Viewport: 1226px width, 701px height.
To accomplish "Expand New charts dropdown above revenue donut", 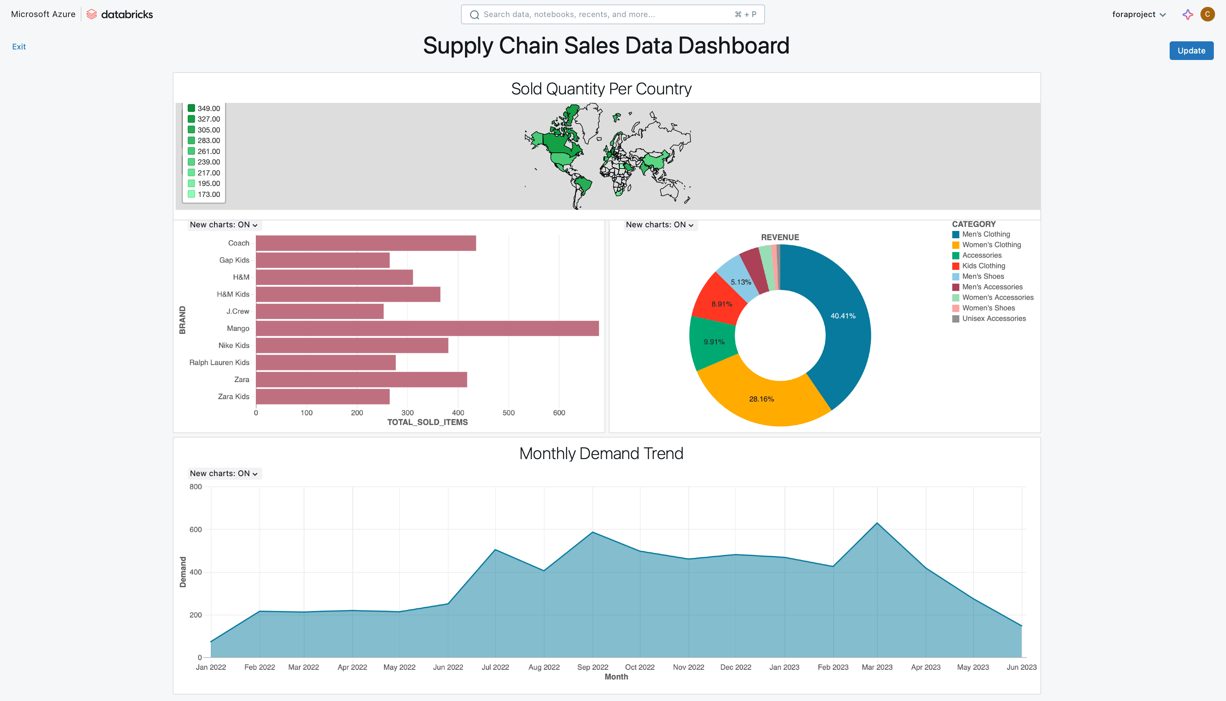I will (x=660, y=225).
